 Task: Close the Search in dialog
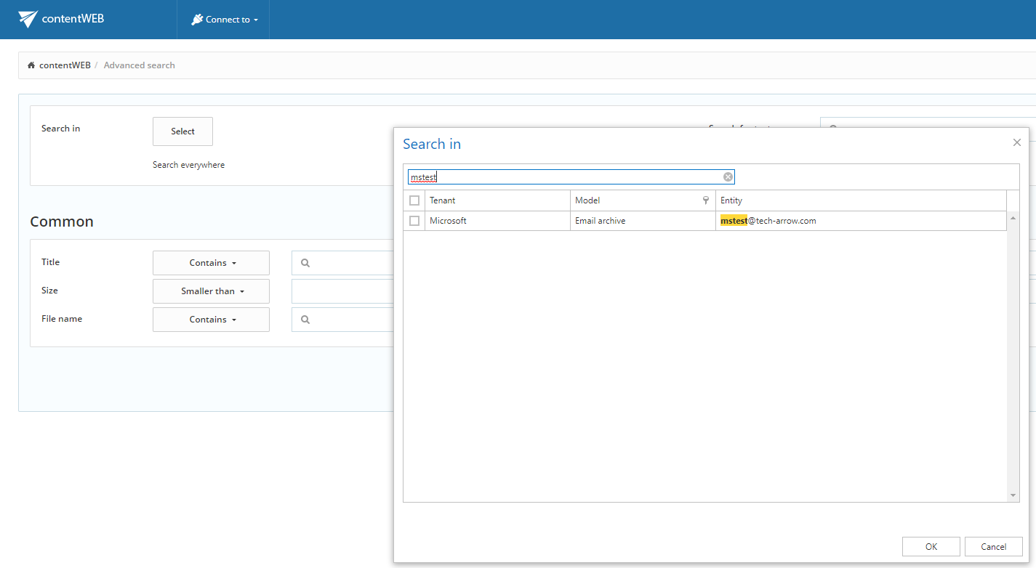tap(1016, 143)
